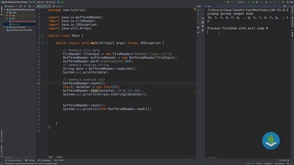Open the Terminal tool window
The width and height of the screenshot is (294, 165).
tap(30, 160)
